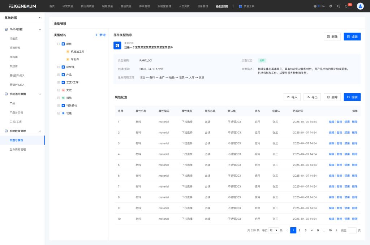
Task: Click 禁用 link in table row 3
Action: [347, 143]
